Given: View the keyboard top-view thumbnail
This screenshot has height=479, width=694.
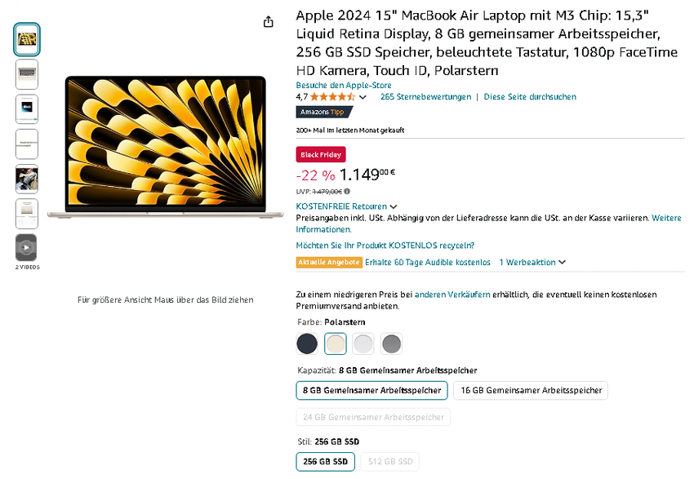Looking at the screenshot, I should [26, 74].
